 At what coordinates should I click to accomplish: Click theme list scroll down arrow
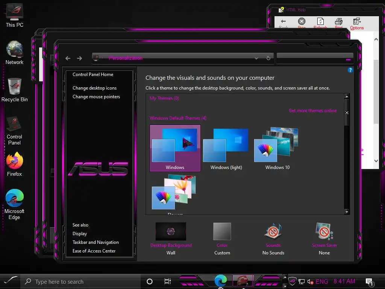pyautogui.click(x=347, y=211)
